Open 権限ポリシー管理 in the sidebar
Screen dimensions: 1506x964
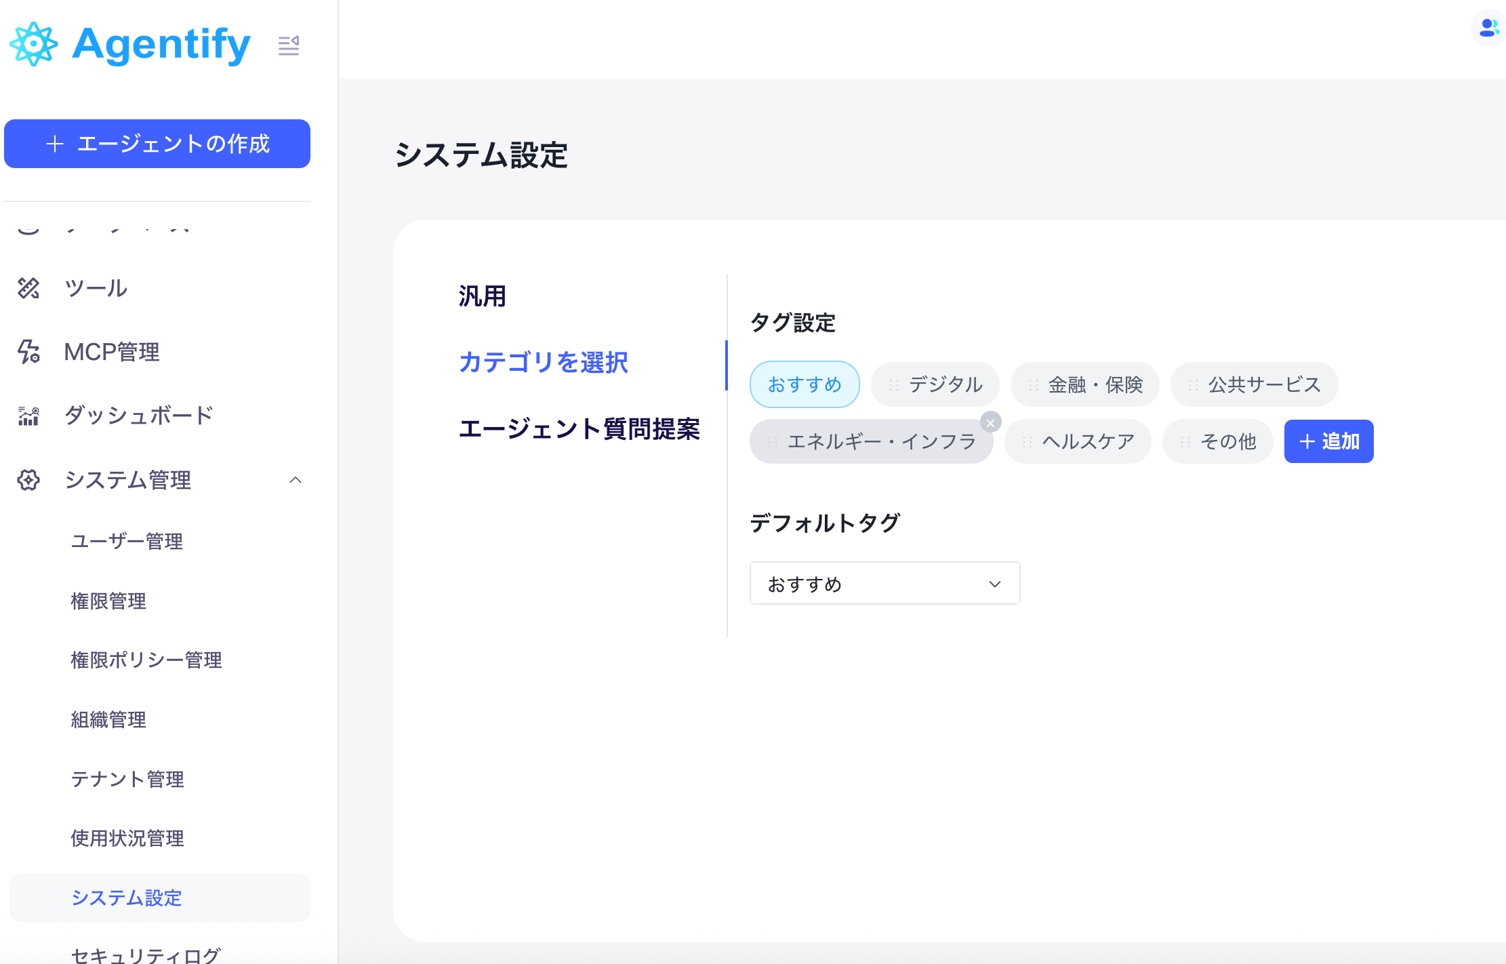(146, 660)
